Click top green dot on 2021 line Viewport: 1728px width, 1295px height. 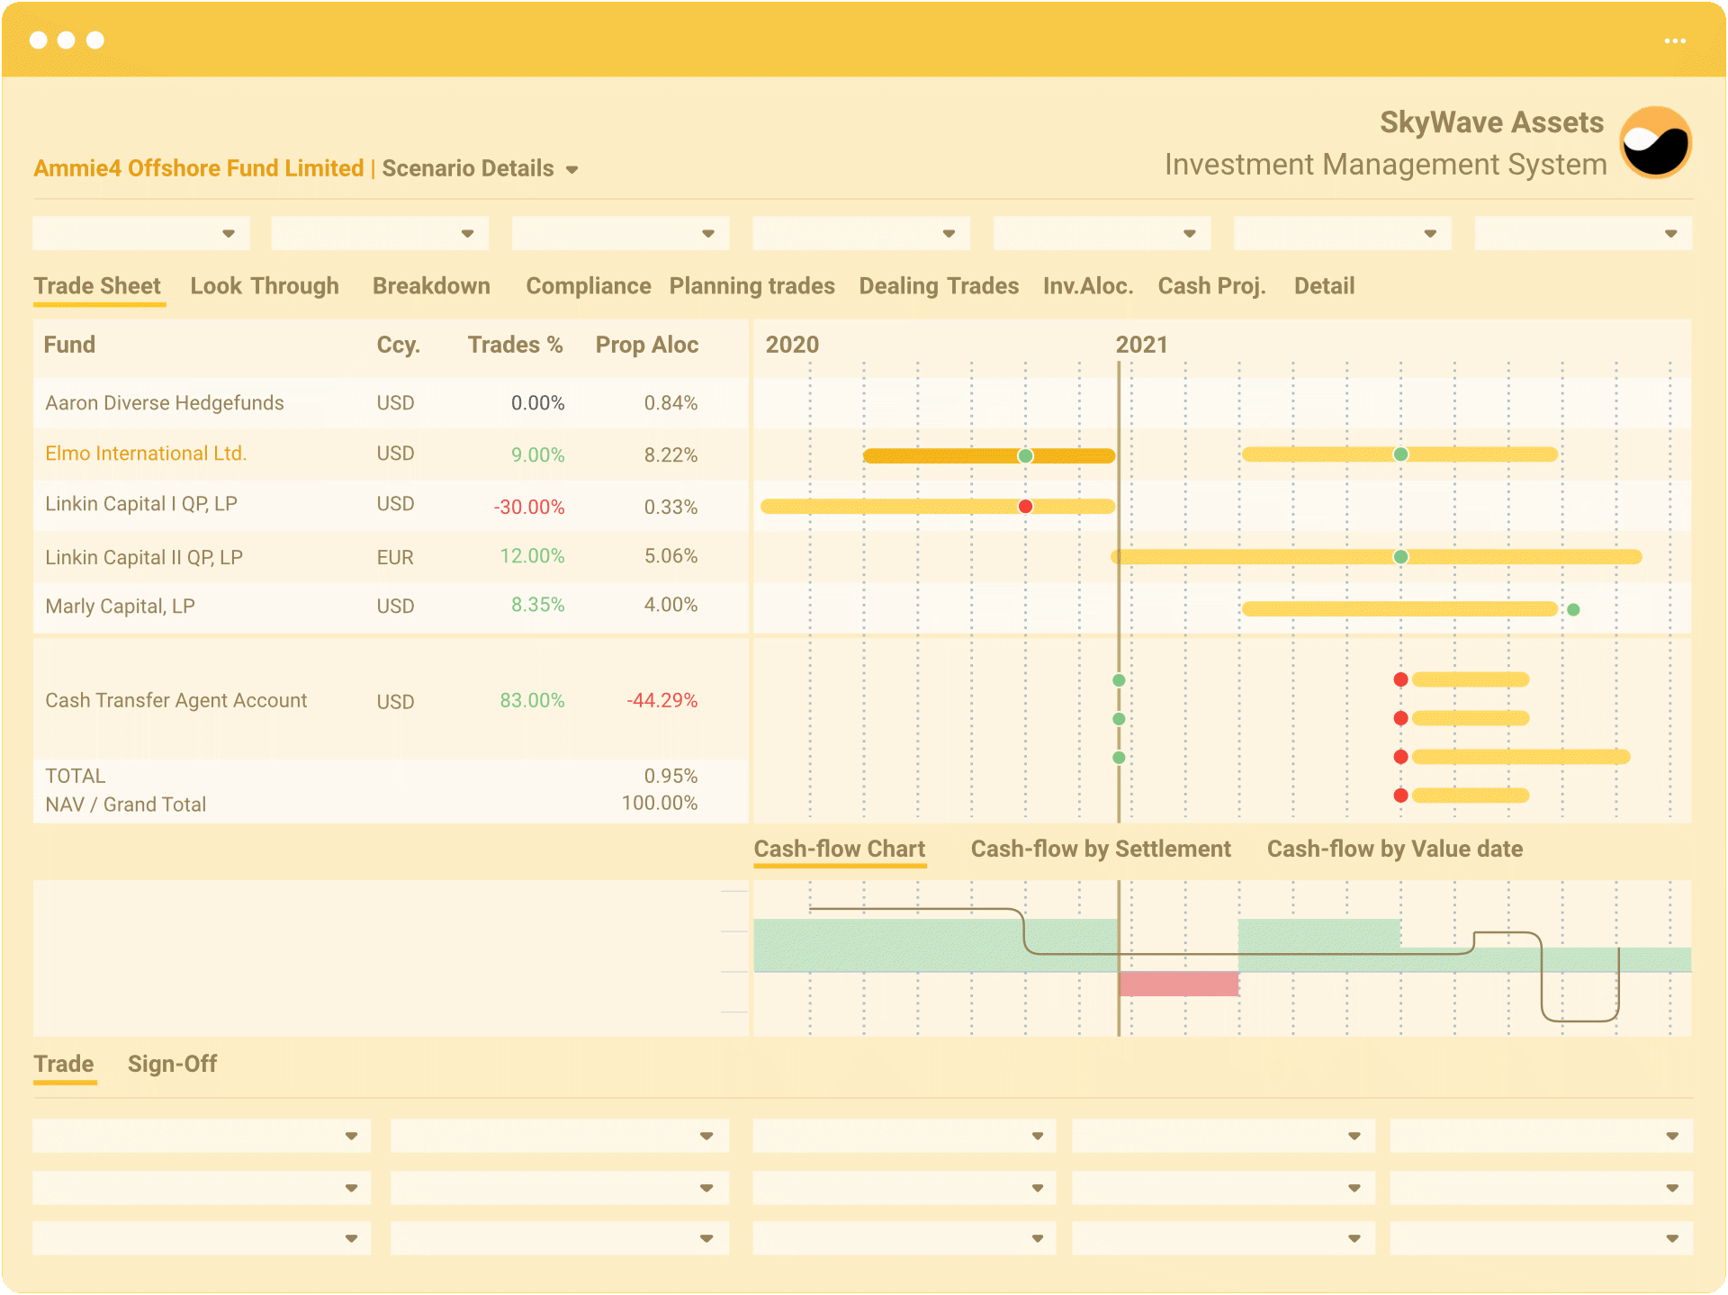coord(1119,680)
